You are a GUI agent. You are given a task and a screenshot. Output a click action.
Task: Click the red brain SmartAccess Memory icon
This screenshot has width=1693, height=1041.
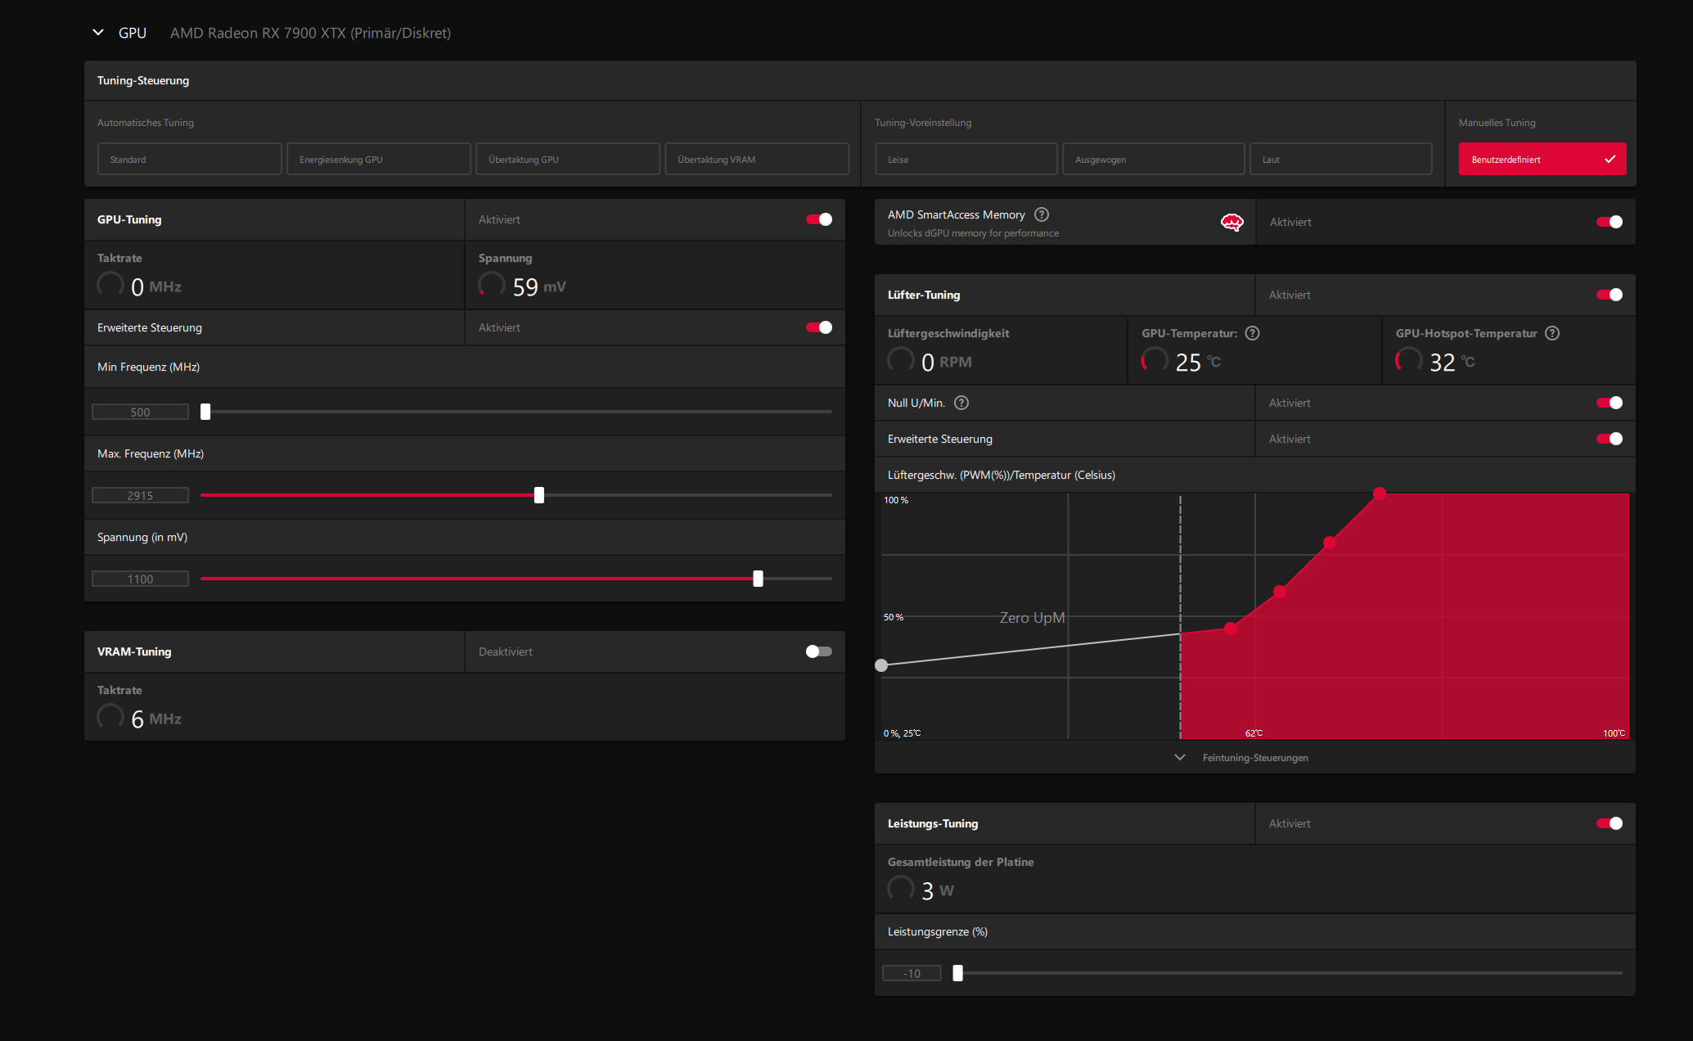coord(1231,223)
